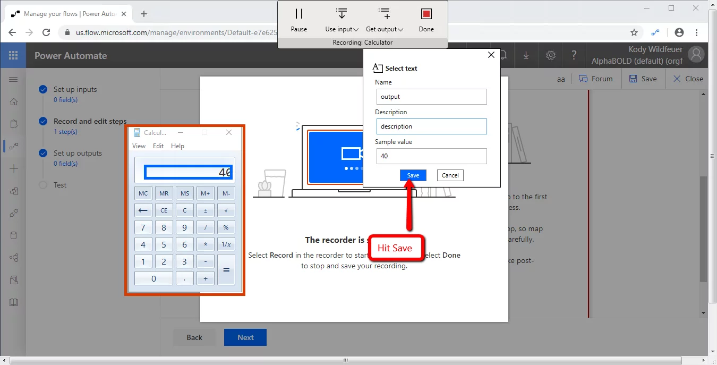Click the download icon in Power Automate header
Screen dimensions: 717x365
tap(526, 55)
